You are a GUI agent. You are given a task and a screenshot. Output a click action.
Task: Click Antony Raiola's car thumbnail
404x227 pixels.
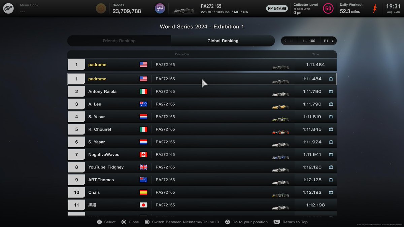point(280,94)
